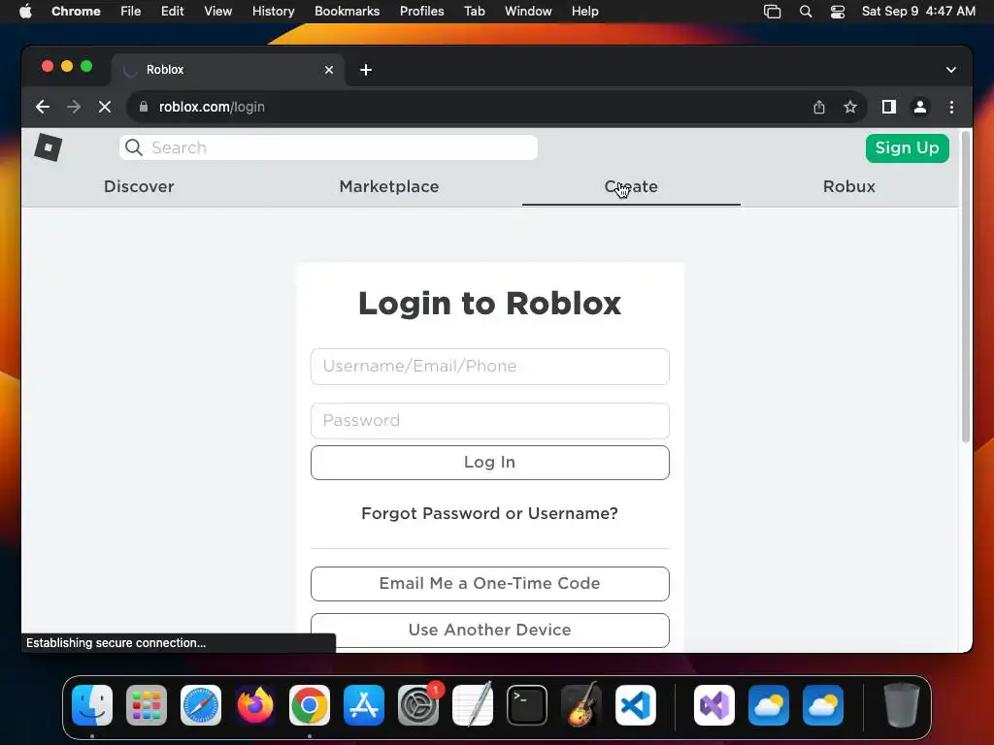Go to the Robux tab
This screenshot has width=994, height=745.
tap(848, 186)
